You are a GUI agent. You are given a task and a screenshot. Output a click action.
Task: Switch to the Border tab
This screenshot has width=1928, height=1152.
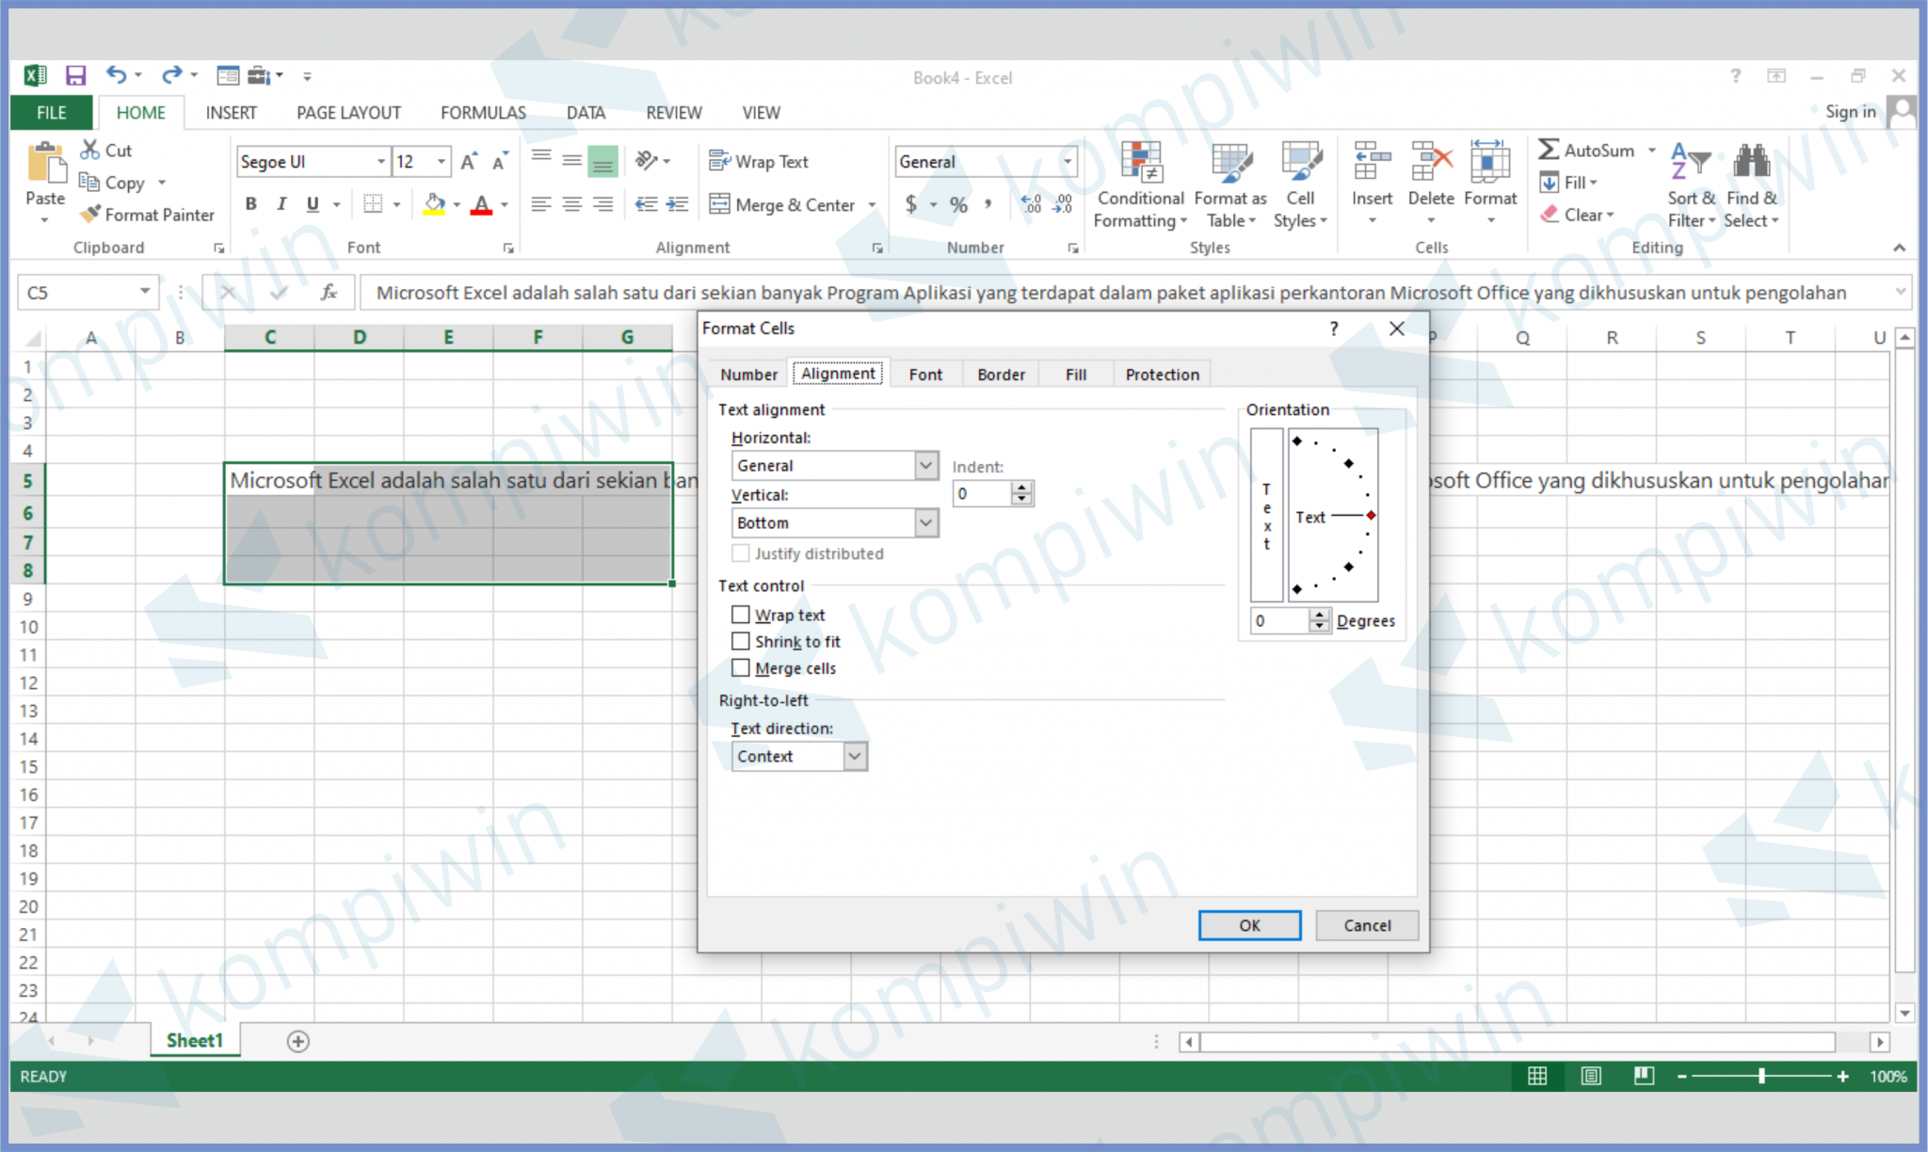(1000, 374)
